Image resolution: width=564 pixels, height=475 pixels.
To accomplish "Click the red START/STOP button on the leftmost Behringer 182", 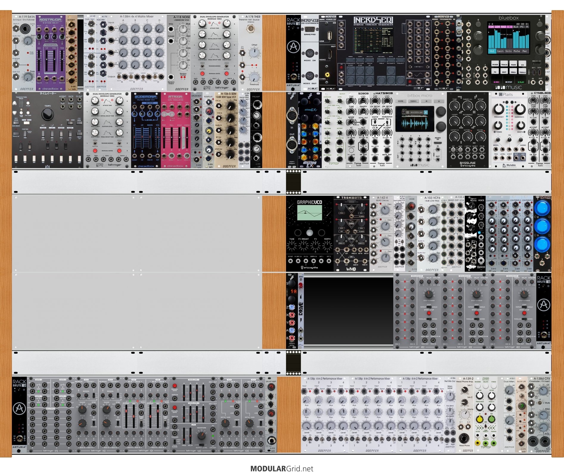I will [429, 313].
